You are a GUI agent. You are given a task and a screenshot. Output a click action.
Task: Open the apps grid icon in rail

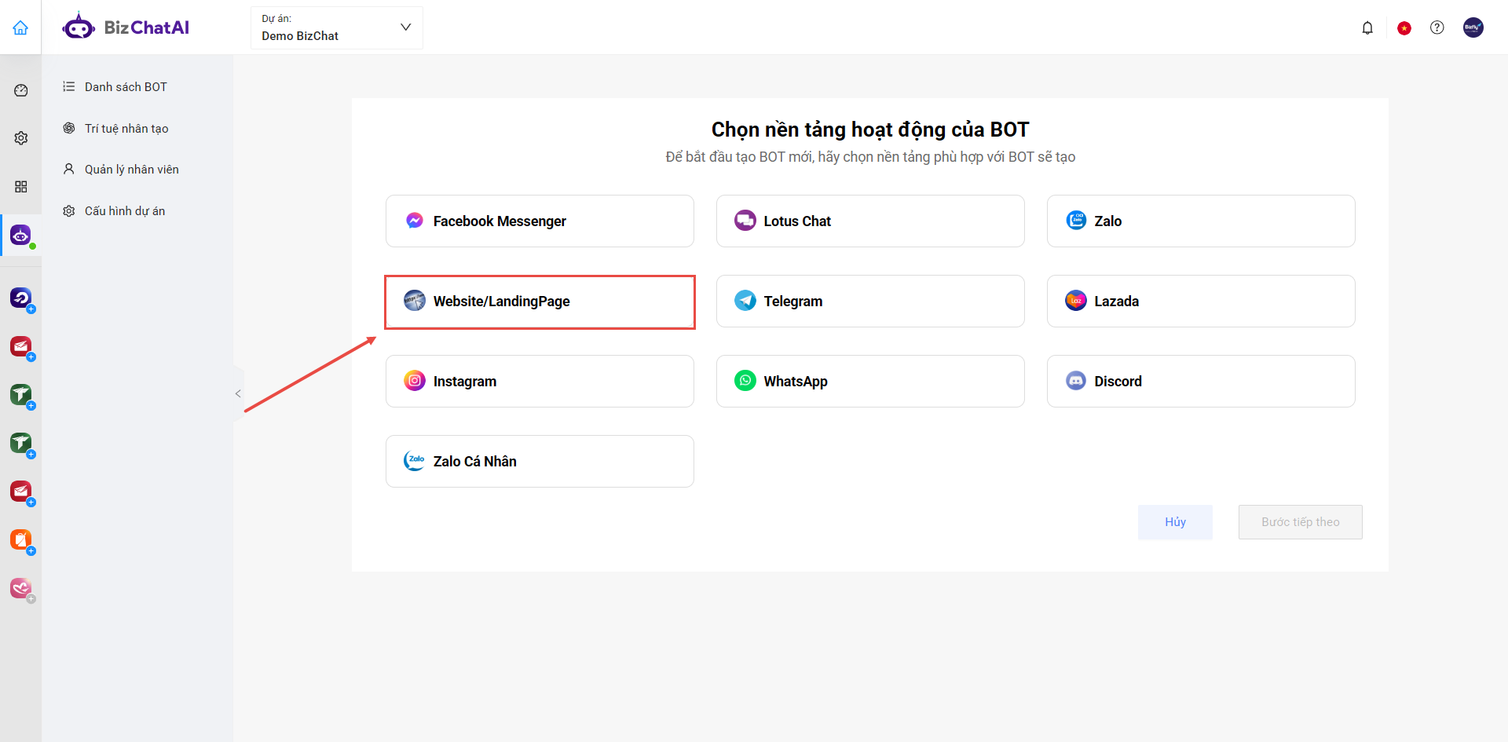coord(21,187)
